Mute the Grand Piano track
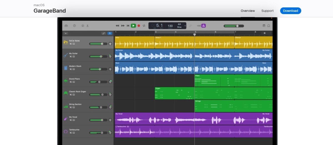The height and width of the screenshot is (145, 333). pyautogui.click(x=70, y=82)
